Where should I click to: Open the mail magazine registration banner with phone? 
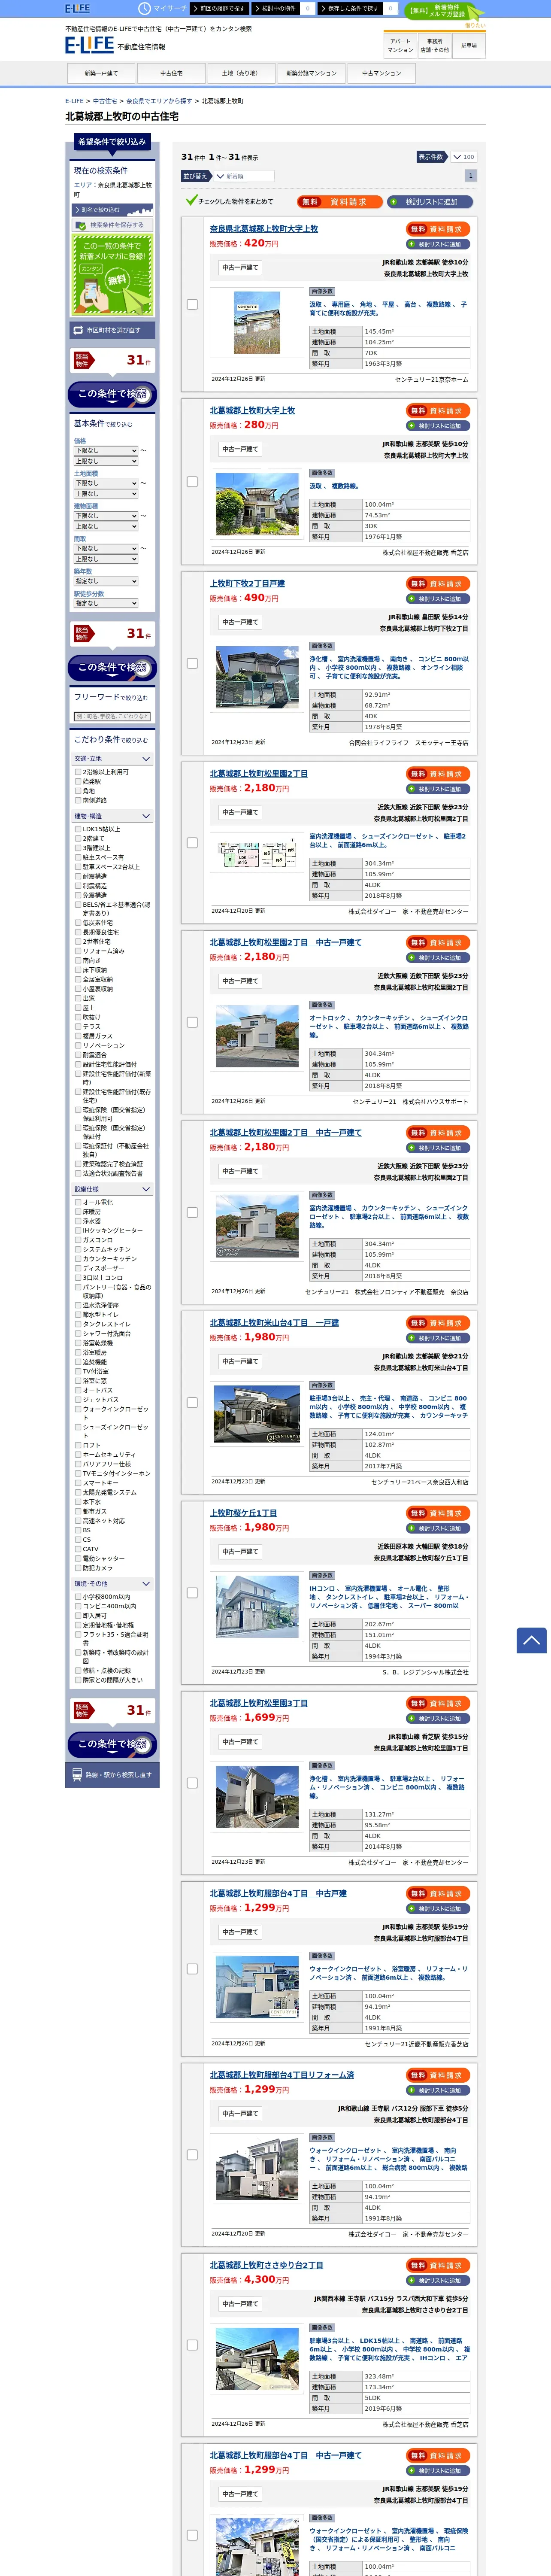[112, 275]
